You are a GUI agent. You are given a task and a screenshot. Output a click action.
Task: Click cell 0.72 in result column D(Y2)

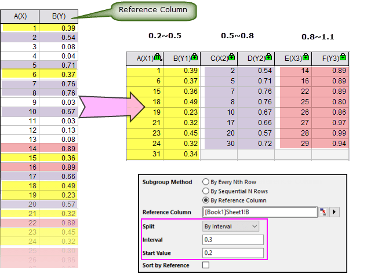pos(256,144)
